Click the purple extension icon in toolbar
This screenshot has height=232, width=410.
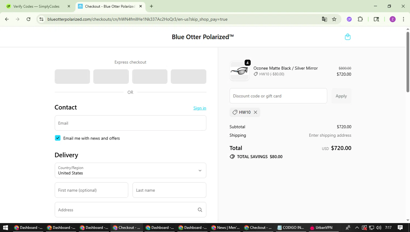349,19
